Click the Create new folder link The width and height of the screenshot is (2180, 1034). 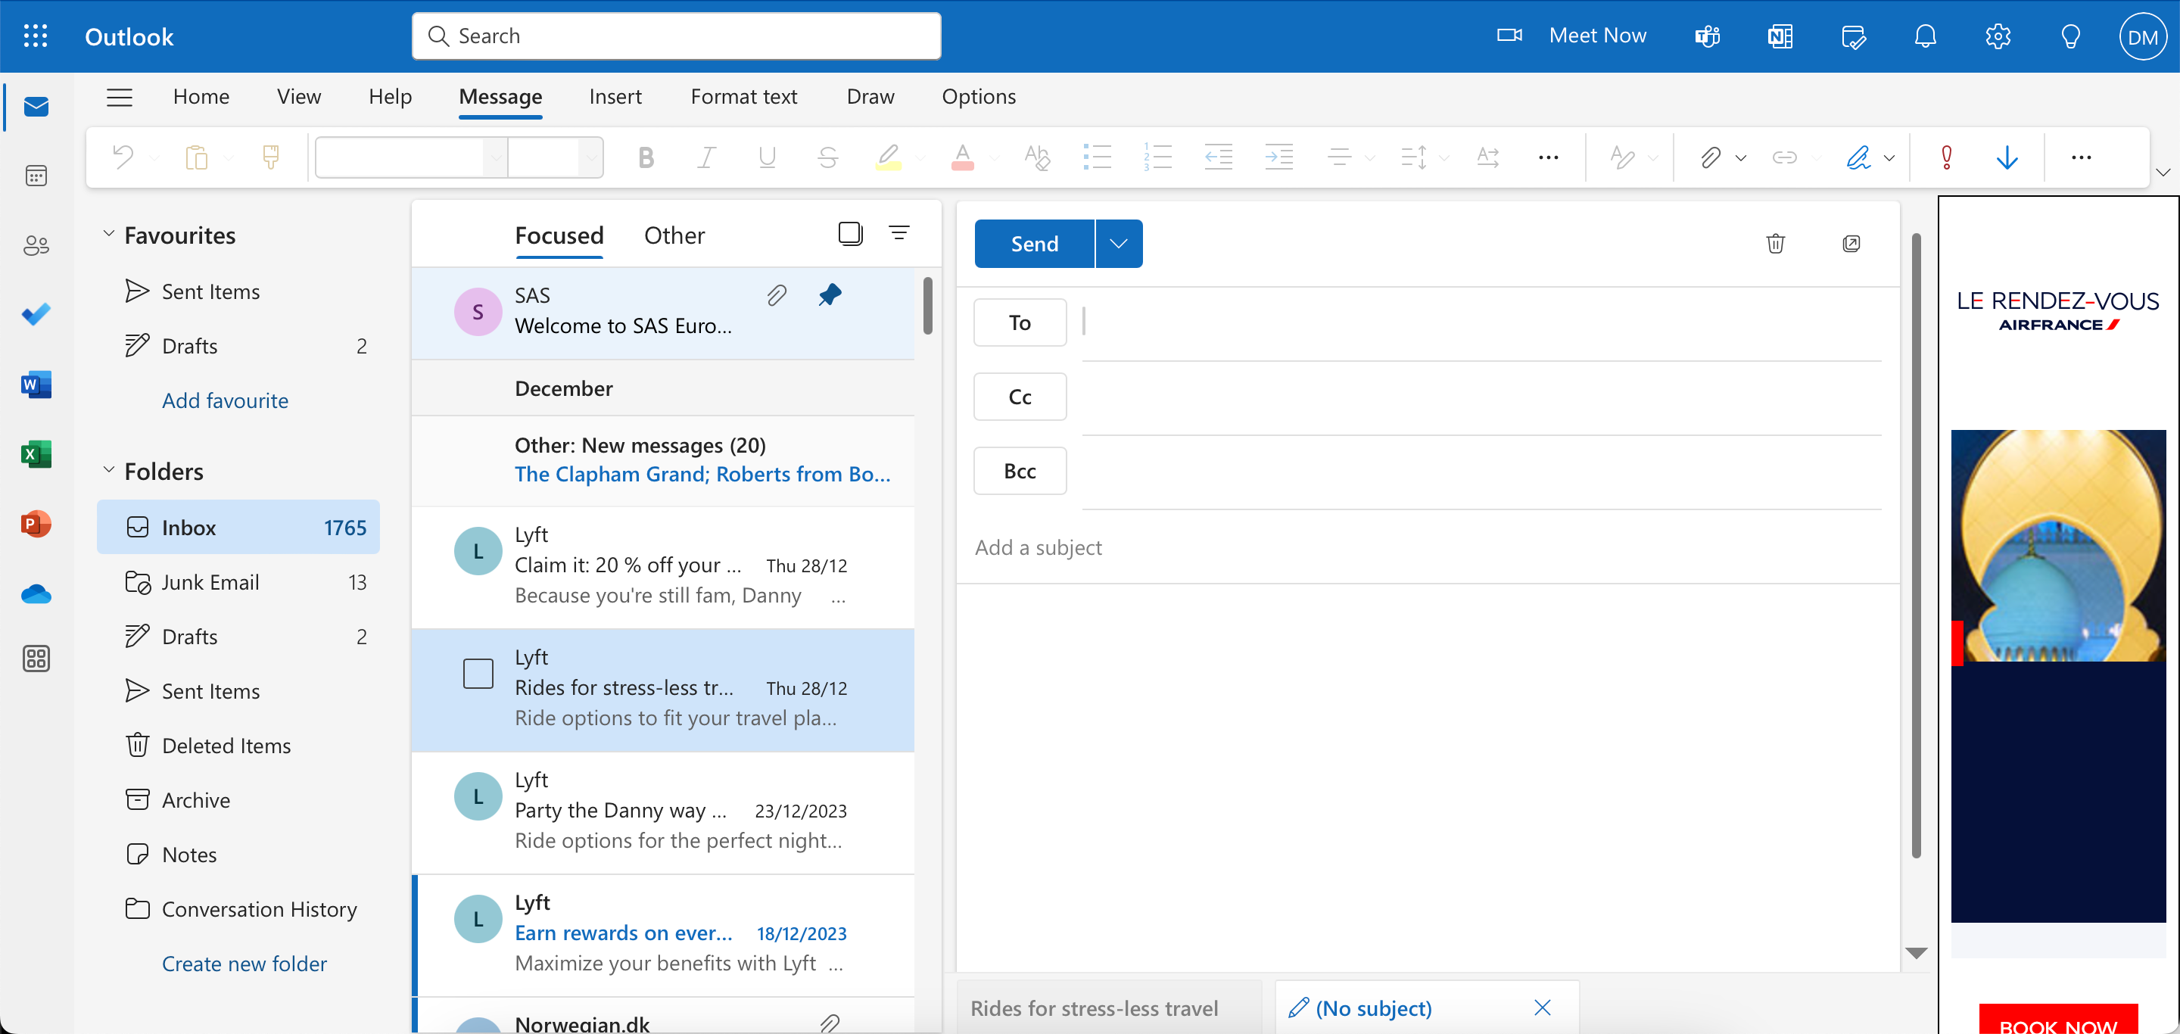click(x=244, y=964)
